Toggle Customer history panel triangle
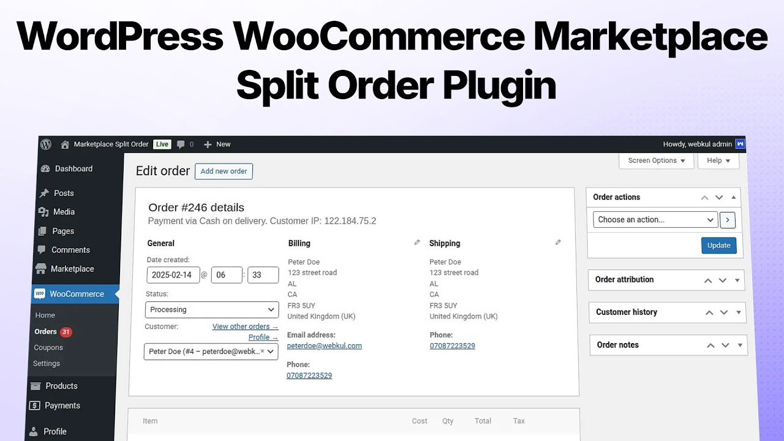 coord(739,312)
